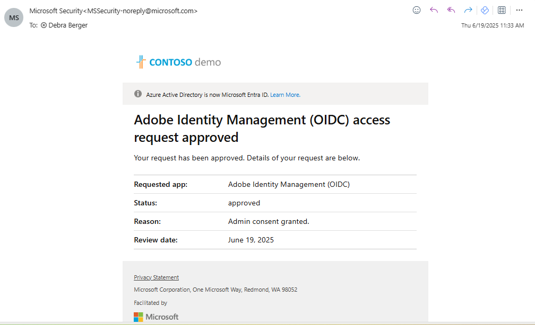Screen dimensions: 535x325
Task: Click 'Admin consent granted.' text
Action: point(269,222)
